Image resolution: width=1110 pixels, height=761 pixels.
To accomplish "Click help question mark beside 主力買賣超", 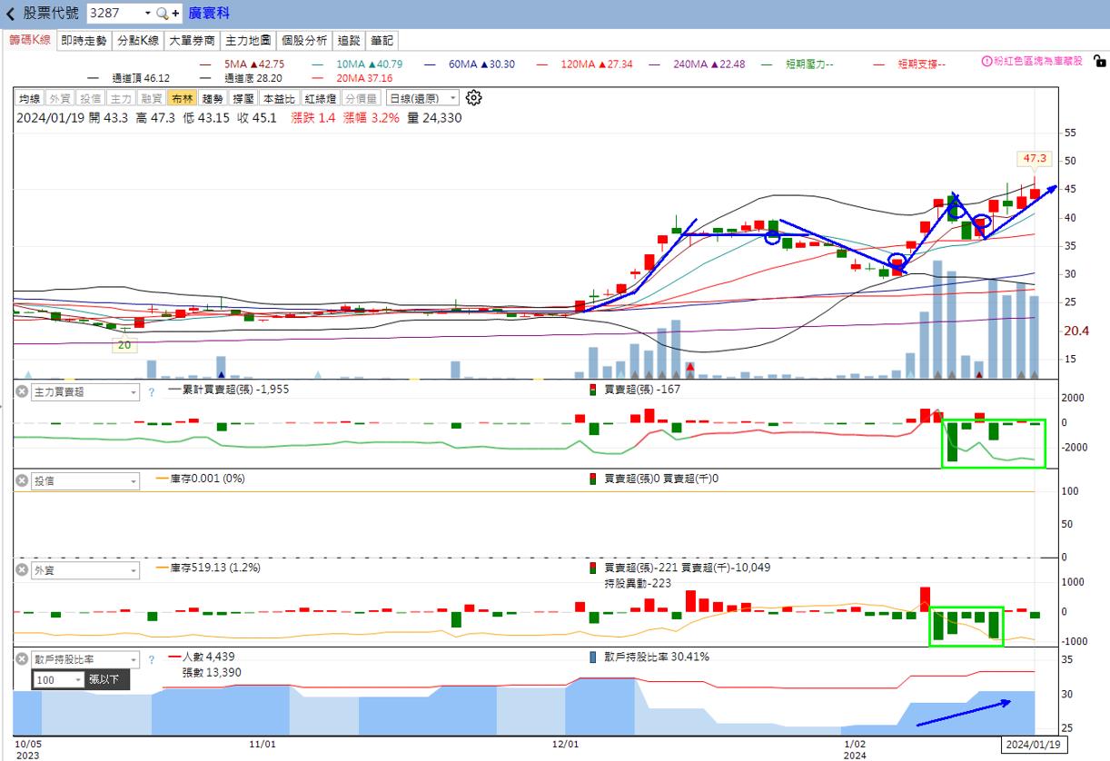I will pyautogui.click(x=151, y=392).
